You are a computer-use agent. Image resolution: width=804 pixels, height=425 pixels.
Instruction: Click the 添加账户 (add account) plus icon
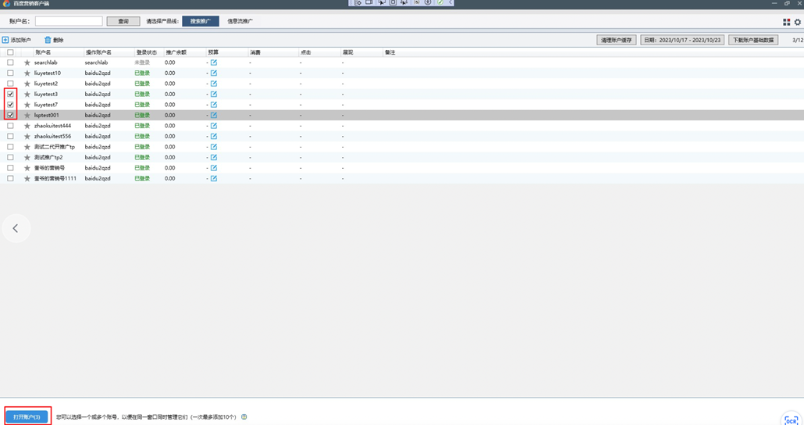pos(5,40)
